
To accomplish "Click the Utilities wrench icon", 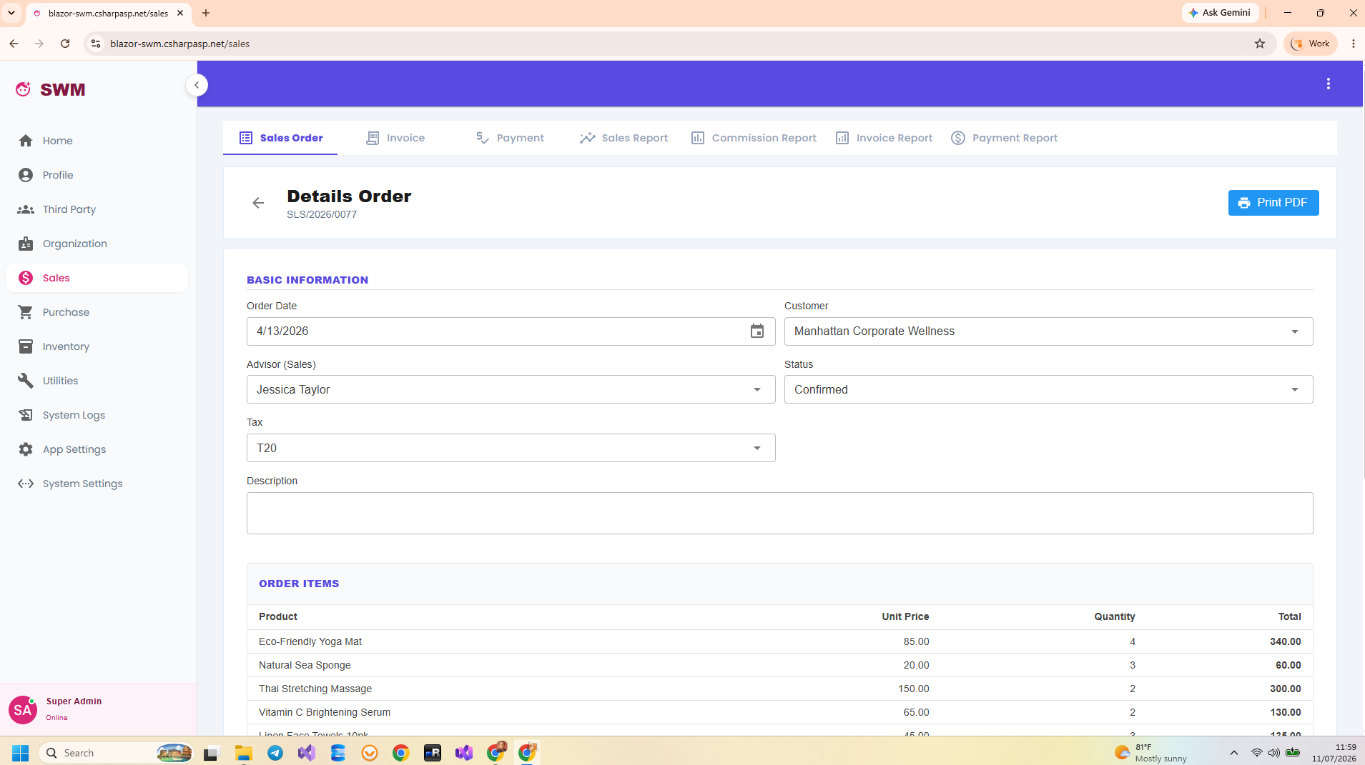I will point(26,381).
